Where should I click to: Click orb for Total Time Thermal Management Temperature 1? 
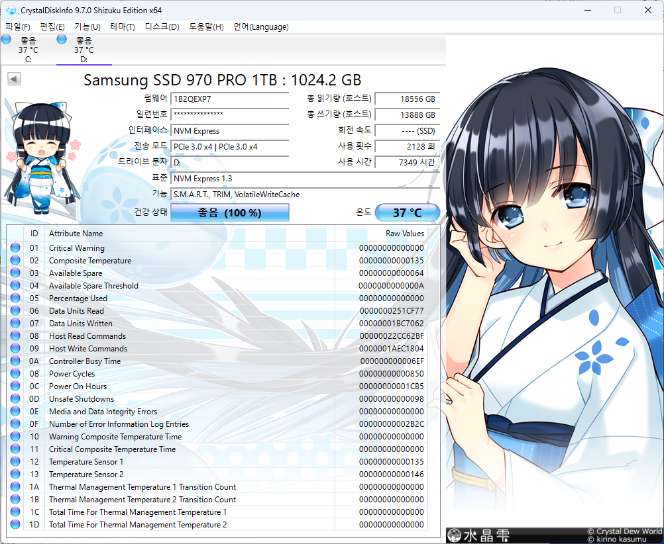click(15, 512)
